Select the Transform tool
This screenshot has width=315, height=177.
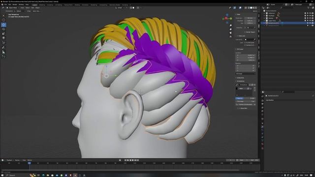(3, 38)
